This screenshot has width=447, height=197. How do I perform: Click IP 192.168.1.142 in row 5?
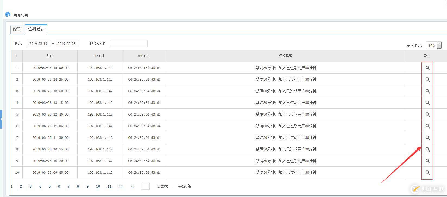pyautogui.click(x=100, y=114)
